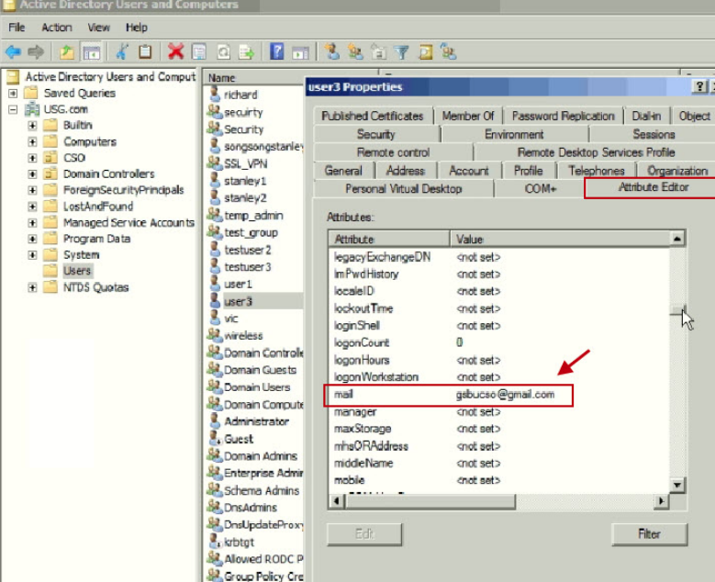Expand the Domain Controllers node
This screenshot has width=715, height=582.
click(33, 174)
